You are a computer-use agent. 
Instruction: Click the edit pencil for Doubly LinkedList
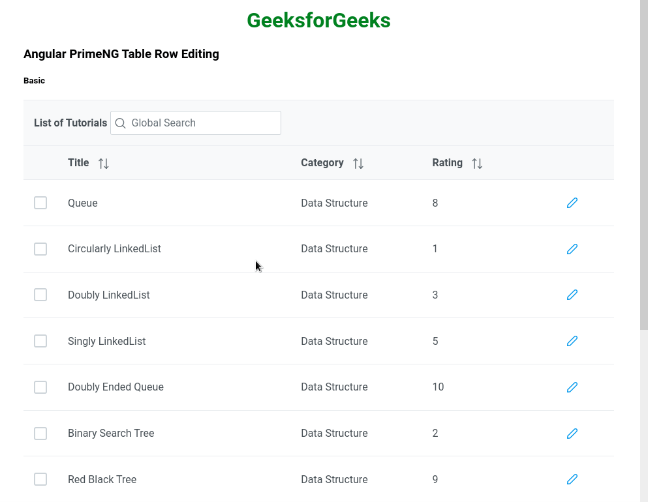(x=572, y=295)
